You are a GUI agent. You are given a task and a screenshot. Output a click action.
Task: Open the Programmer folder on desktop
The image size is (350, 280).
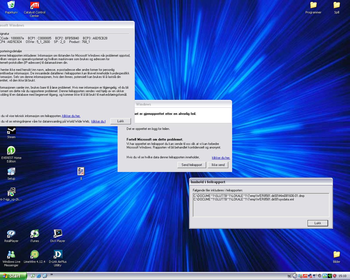(x=313, y=8)
